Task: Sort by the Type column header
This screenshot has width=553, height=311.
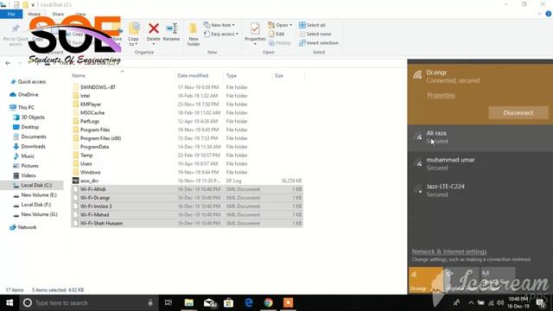Action: pos(231,75)
